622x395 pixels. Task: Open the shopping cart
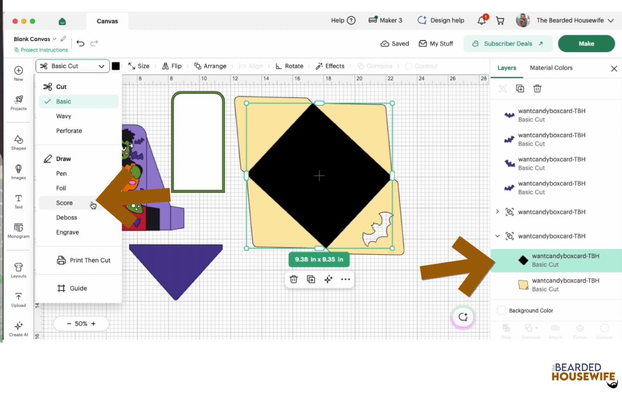pos(500,21)
